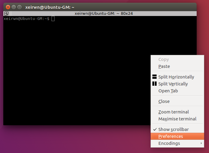The image size is (209, 153).
Task: Choose Close in the context menu
Action: (x=177, y=101)
